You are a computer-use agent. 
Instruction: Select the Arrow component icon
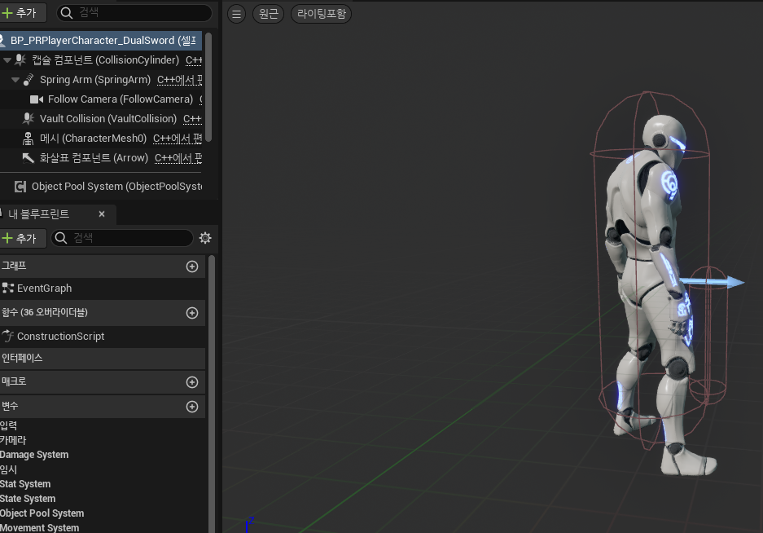coord(29,158)
